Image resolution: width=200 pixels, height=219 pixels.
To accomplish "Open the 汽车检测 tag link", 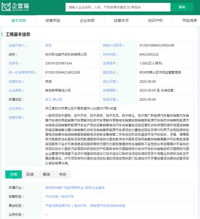I will pos(52,197).
